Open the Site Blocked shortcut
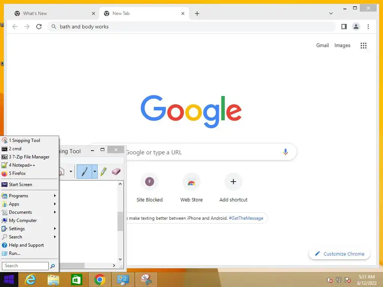Screen dimensions: 383x287 click(x=150, y=188)
